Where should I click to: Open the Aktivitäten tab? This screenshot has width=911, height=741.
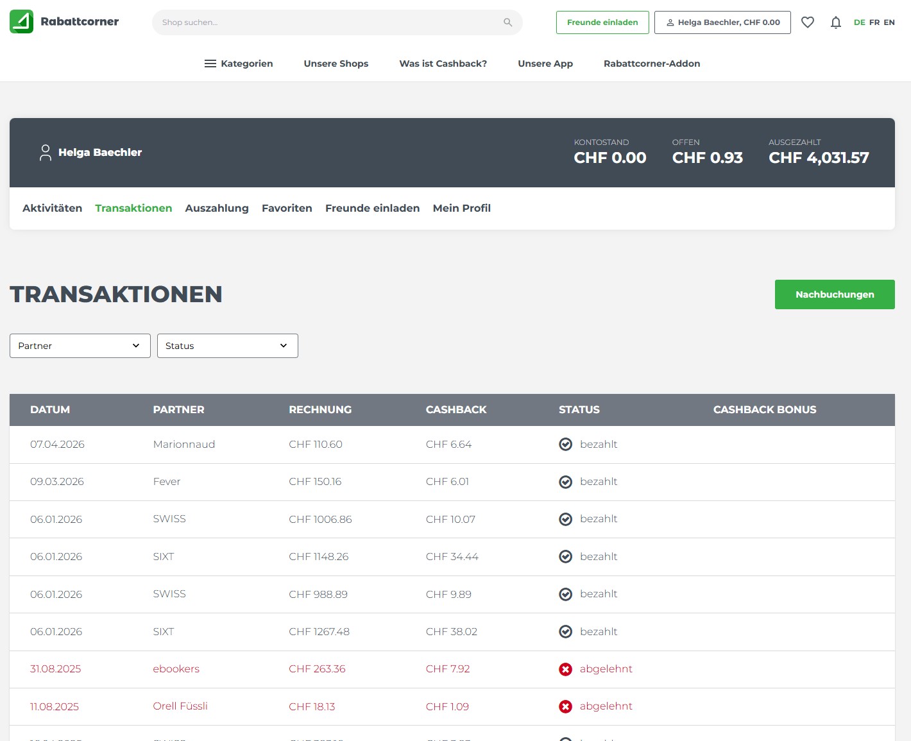coord(53,209)
